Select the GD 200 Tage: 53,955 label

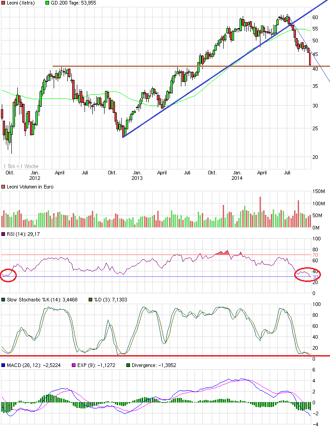pyautogui.click(x=73, y=3)
